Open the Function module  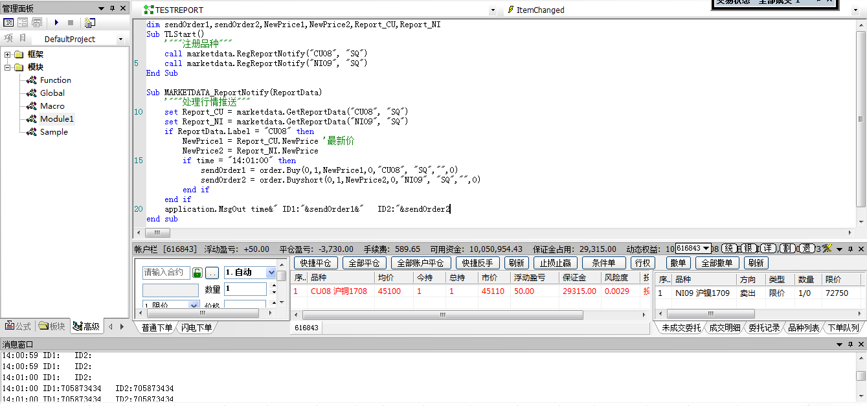coord(56,80)
